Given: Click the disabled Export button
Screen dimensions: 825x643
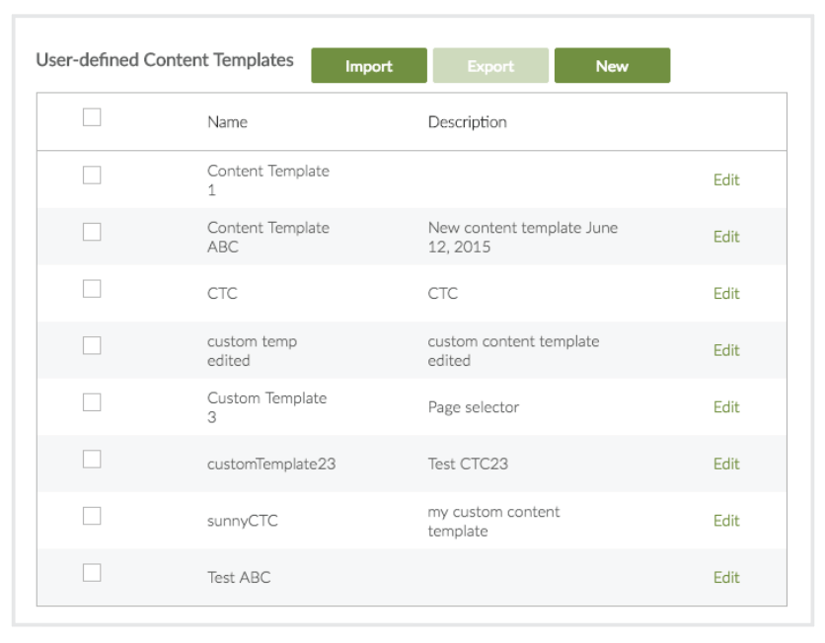Looking at the screenshot, I should (490, 66).
